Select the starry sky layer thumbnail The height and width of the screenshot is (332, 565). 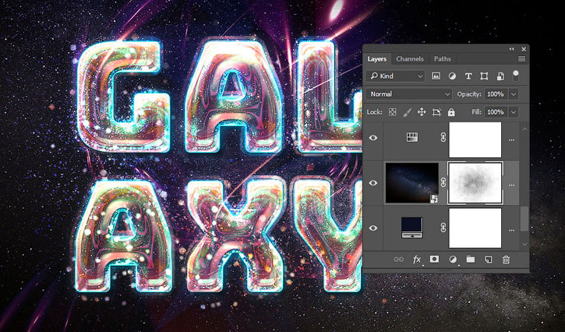(411, 183)
